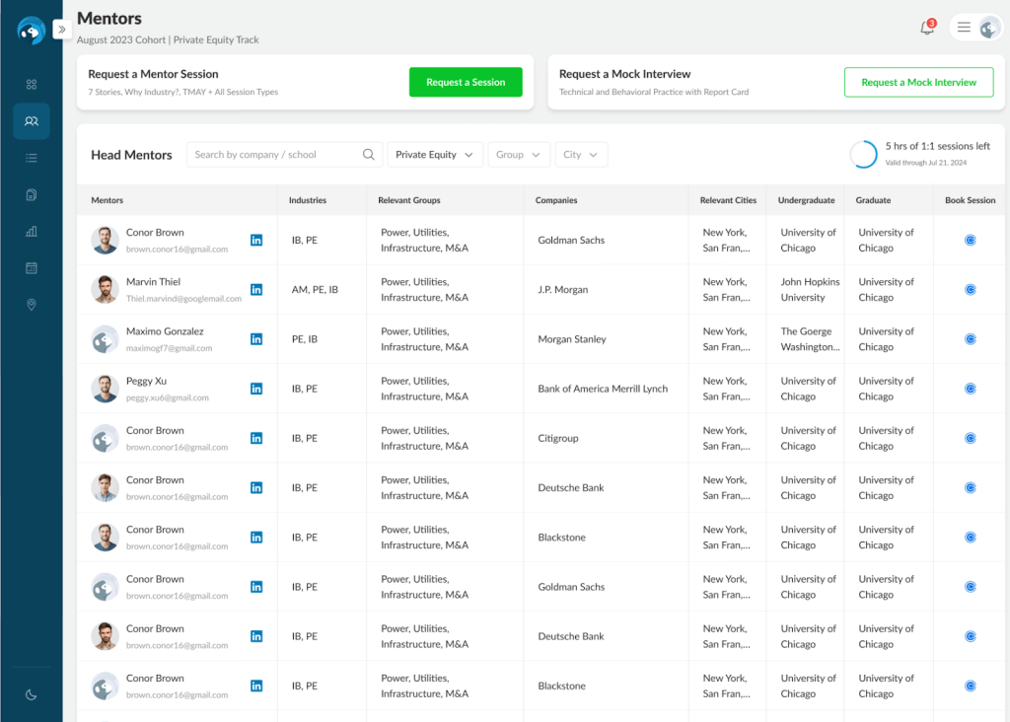1010x722 pixels.
Task: Book a session with the Citigroup mentor
Action: click(x=970, y=438)
